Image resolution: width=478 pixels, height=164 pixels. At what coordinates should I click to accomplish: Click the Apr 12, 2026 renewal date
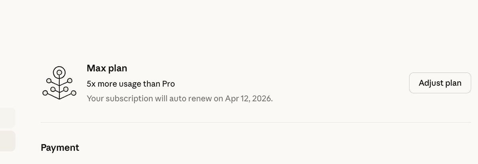(248, 98)
